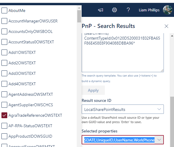Click the settings pane scrollbar thumb
The image size is (174, 147).
pyautogui.click(x=172, y=122)
